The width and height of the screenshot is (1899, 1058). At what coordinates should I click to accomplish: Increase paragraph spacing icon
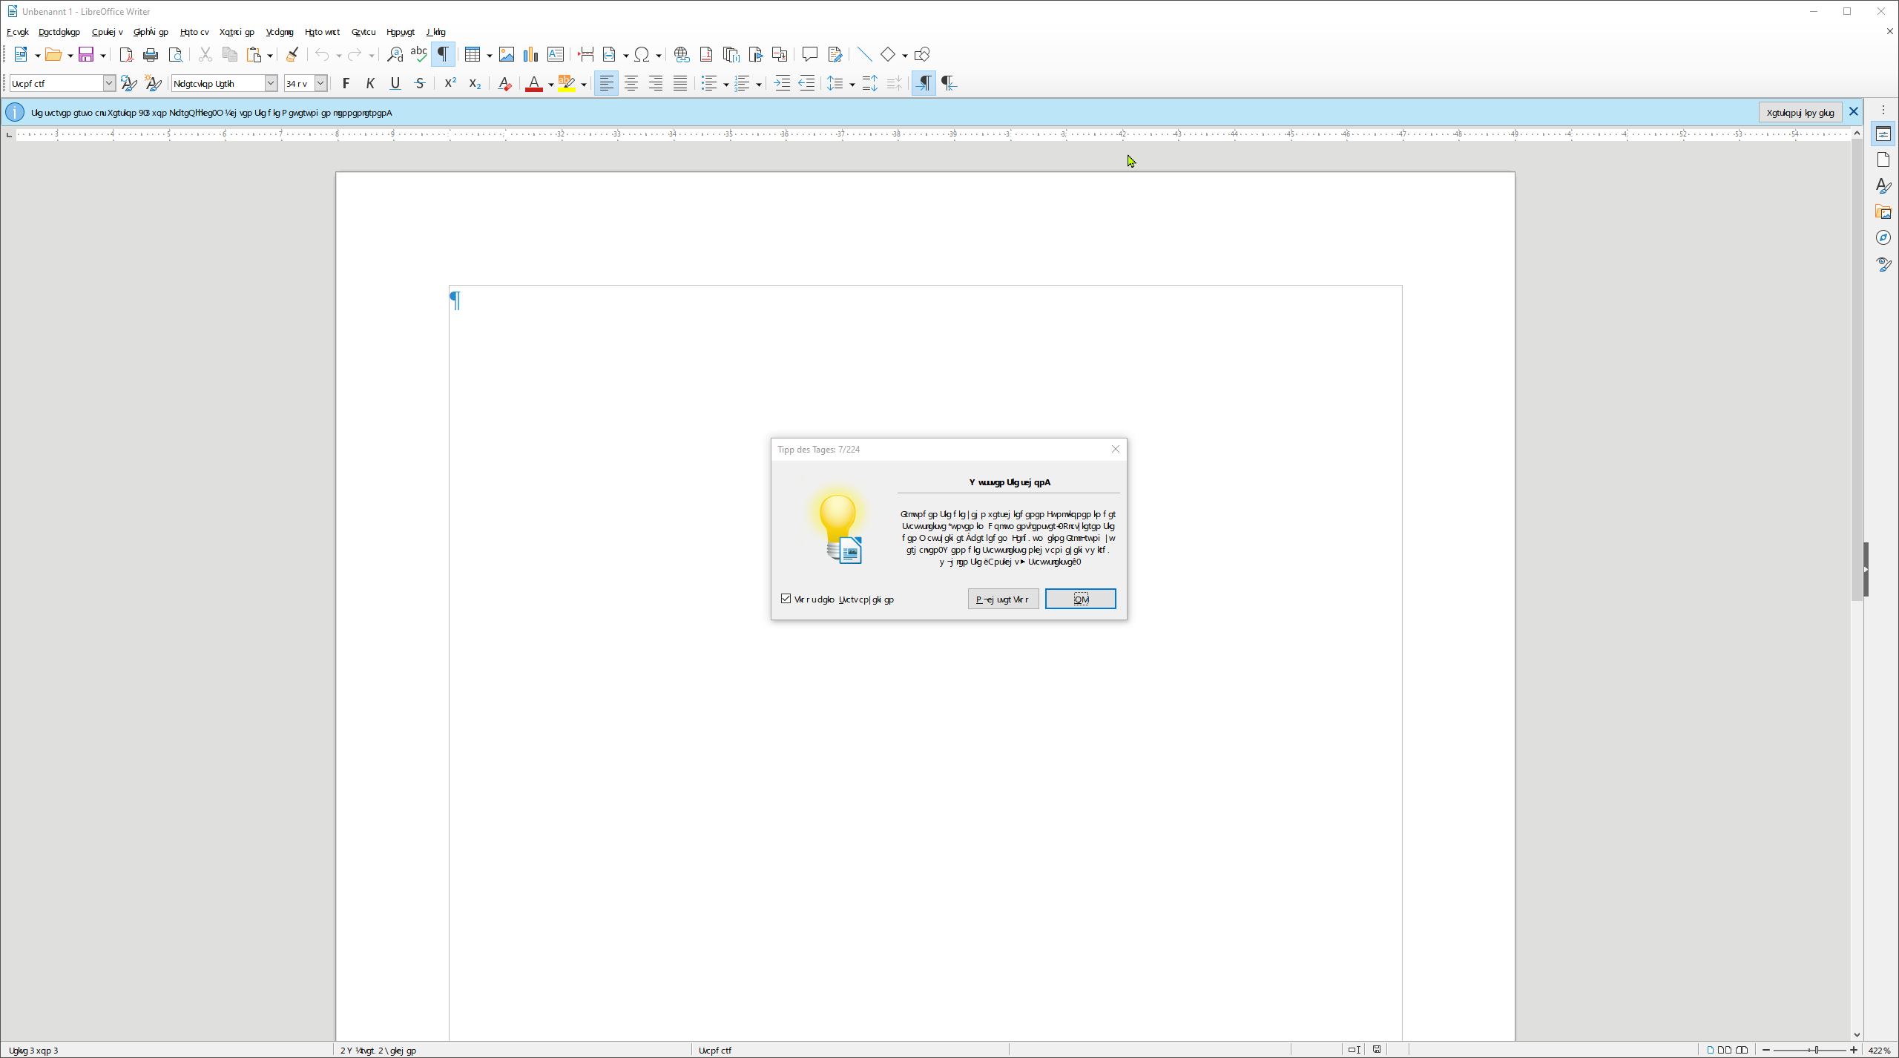click(869, 83)
